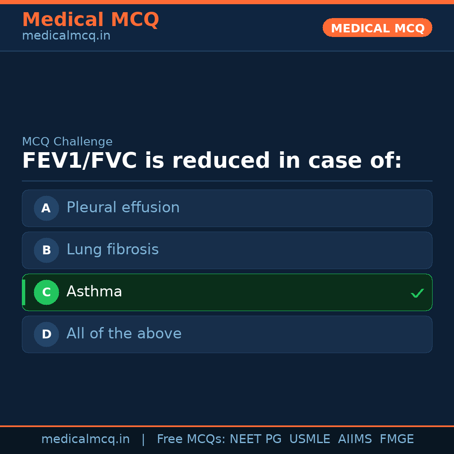Open the medicalmcq.in link under the header title
Screen dimensions: 454x454
66,36
